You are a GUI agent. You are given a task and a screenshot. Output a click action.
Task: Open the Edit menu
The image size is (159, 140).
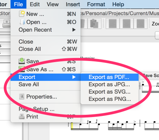35,5
